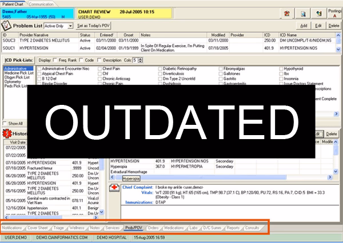This screenshot has height=244, width=343.
Task: Go to the Triage tab
Action: tap(59, 228)
